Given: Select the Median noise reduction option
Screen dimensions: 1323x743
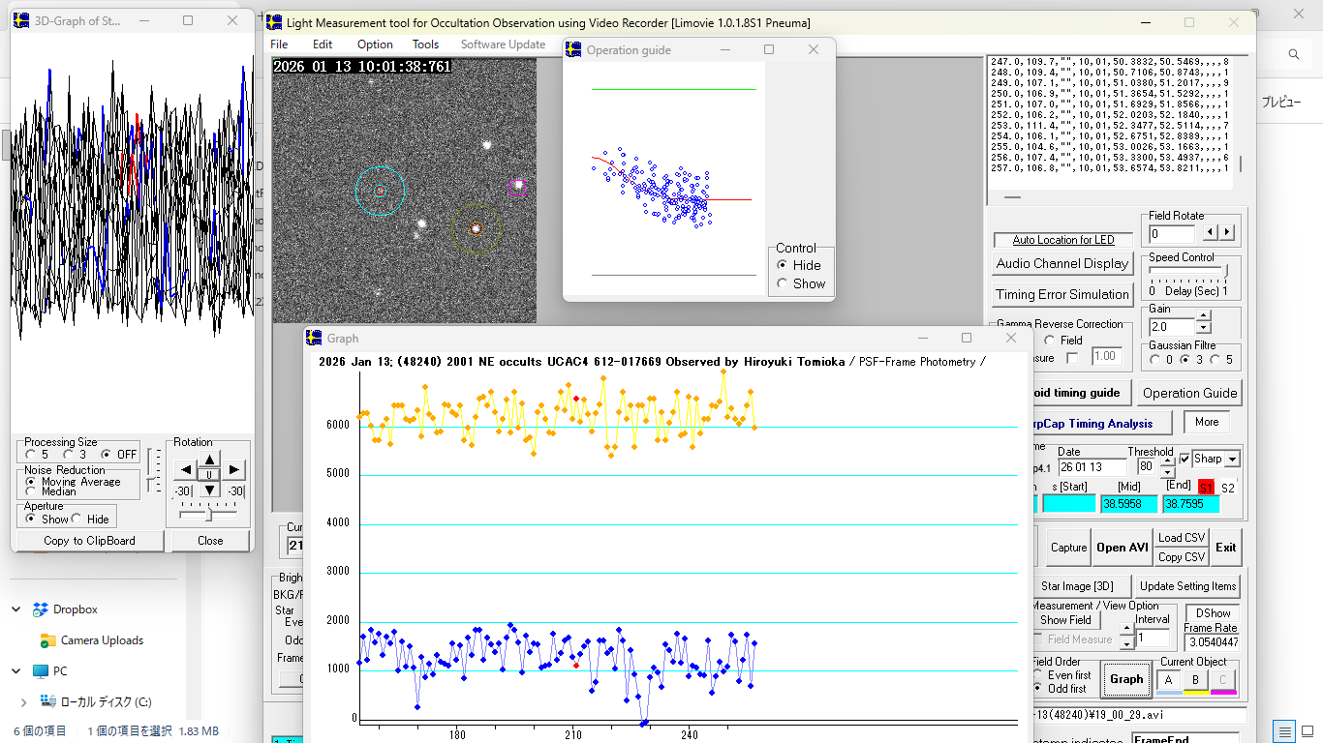Looking at the screenshot, I should click(x=30, y=491).
